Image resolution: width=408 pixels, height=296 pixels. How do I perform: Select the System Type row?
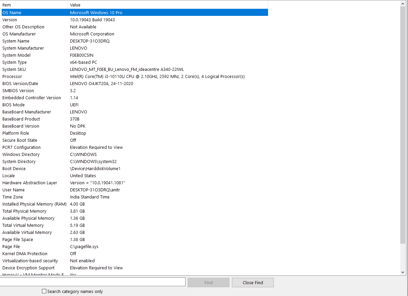[x=134, y=62]
